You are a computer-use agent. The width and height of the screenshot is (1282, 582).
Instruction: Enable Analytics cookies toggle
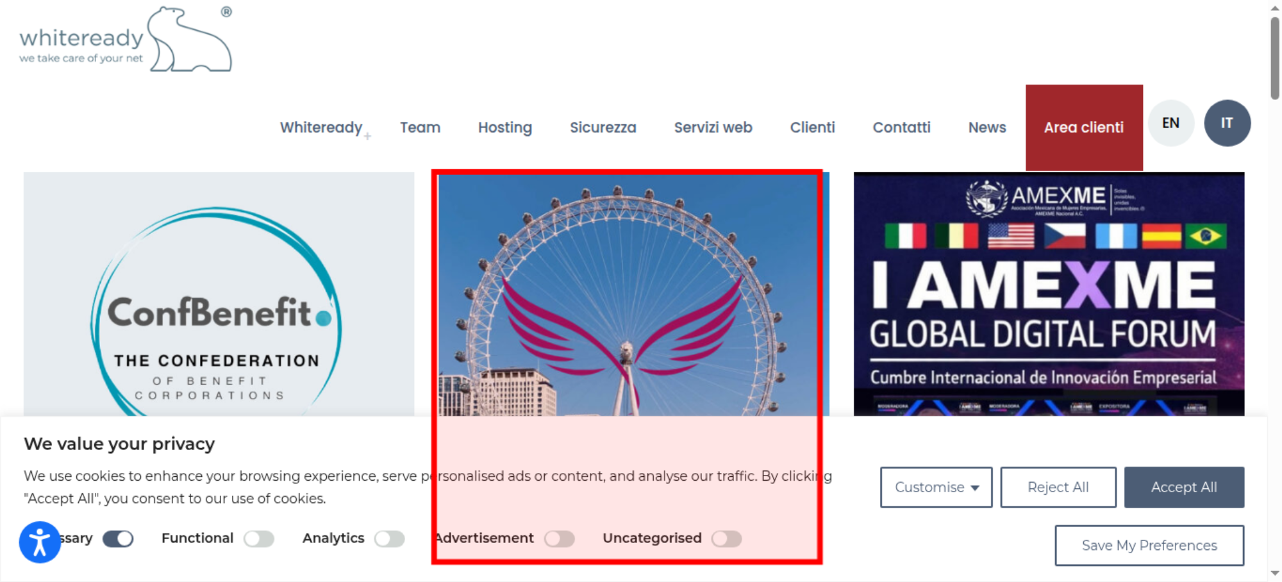390,538
